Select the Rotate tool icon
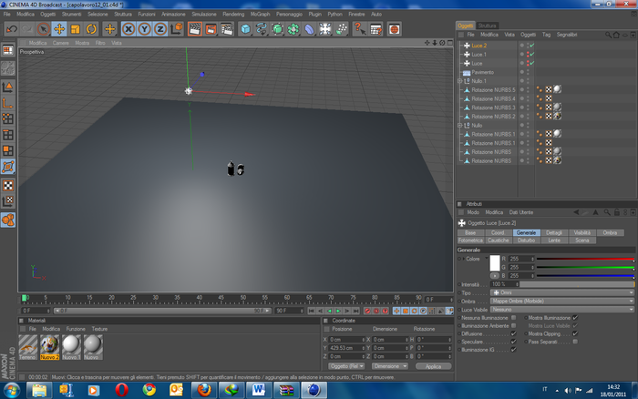 pyautogui.click(x=91, y=29)
